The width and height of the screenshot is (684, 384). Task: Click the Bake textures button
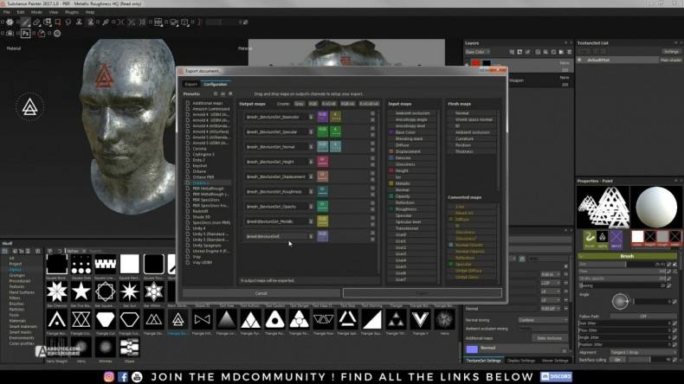click(550, 338)
